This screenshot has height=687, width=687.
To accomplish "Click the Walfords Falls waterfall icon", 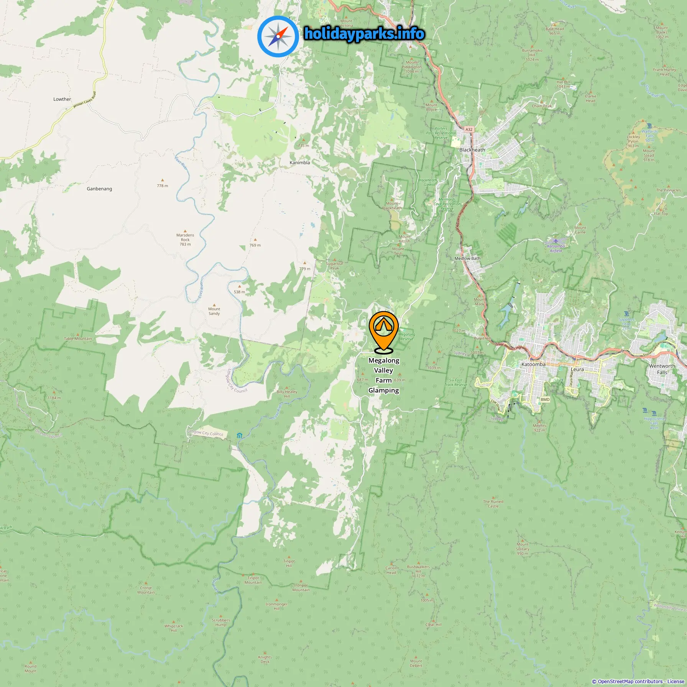I will point(649,126).
